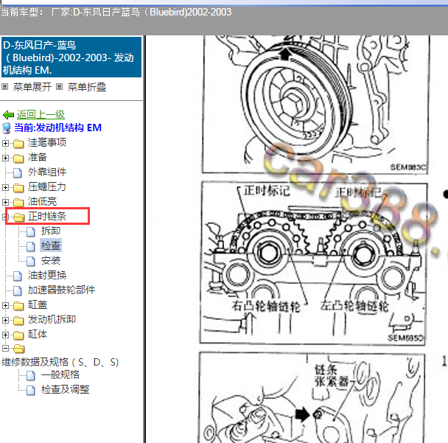This screenshot has width=448, height=443.
Task: Click the 菜单展开 expand-all menu button
Action: coord(32,87)
